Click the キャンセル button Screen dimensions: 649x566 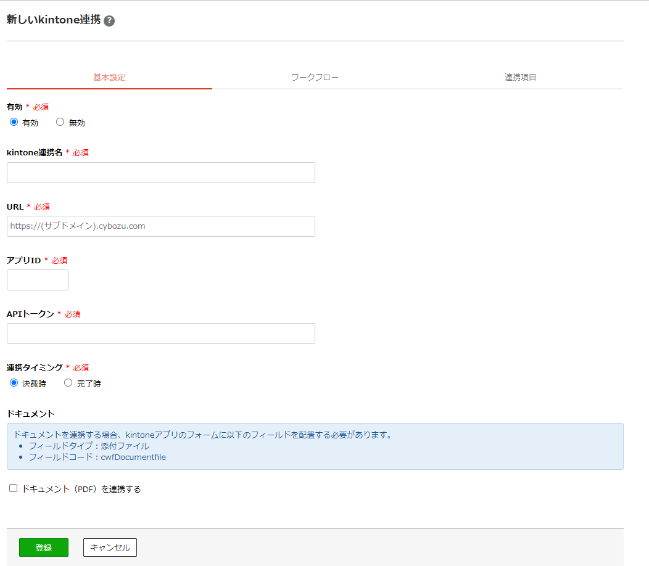tap(110, 548)
